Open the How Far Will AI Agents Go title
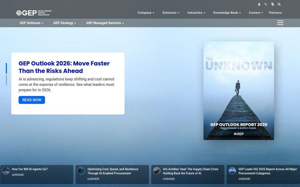This screenshot has height=187, width=300. tap(30, 169)
